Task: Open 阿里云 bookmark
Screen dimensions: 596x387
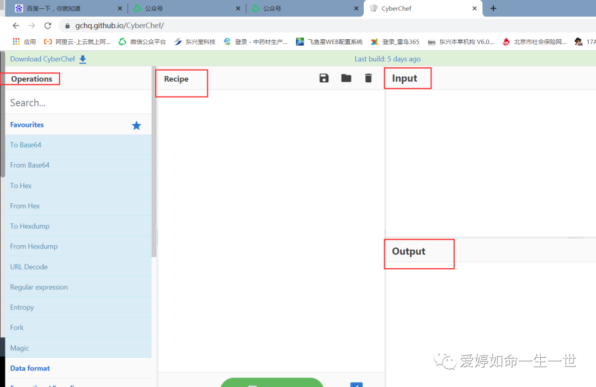Action: click(77, 41)
